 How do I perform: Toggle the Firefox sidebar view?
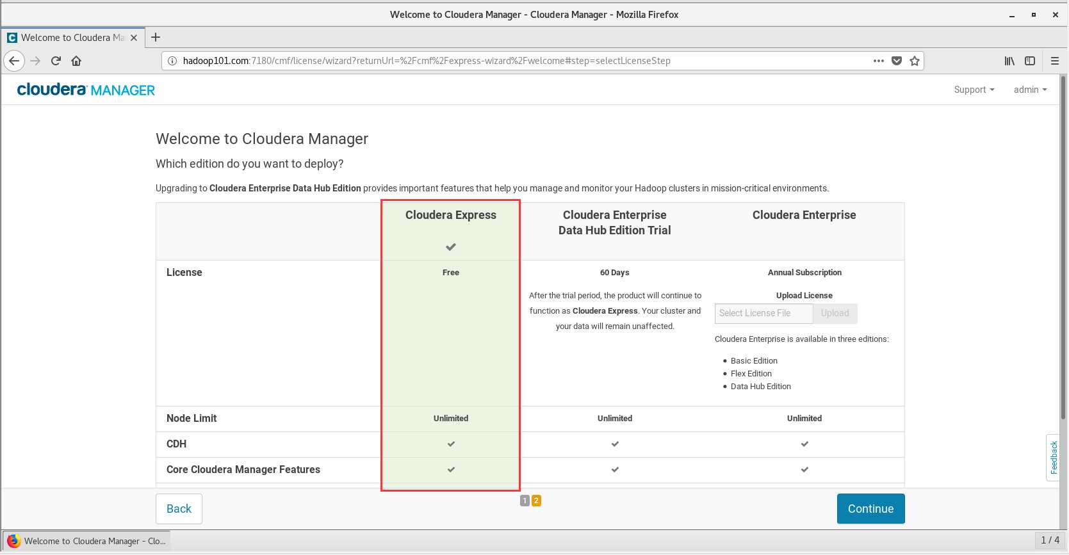1030,61
